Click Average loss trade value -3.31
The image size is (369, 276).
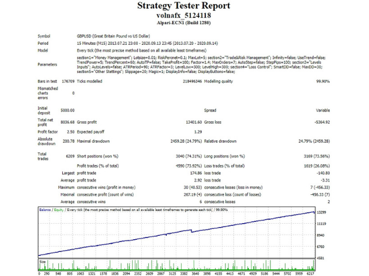(325, 181)
